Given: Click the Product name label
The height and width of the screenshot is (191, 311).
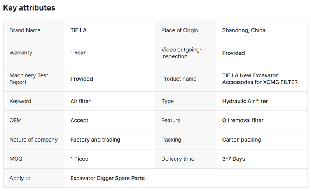Looking at the screenshot, I should pos(179,79).
